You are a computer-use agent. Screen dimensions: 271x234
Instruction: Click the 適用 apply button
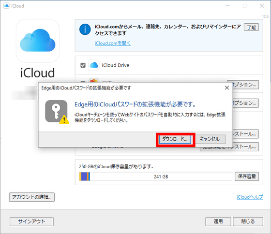[x=218, y=221]
